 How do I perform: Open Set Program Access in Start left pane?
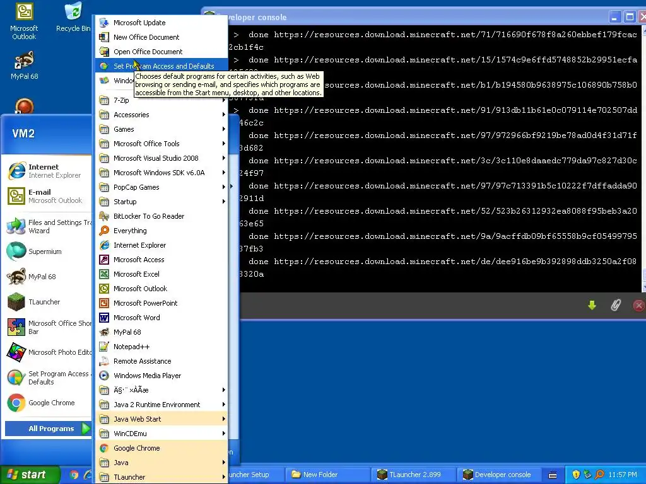tap(47, 377)
